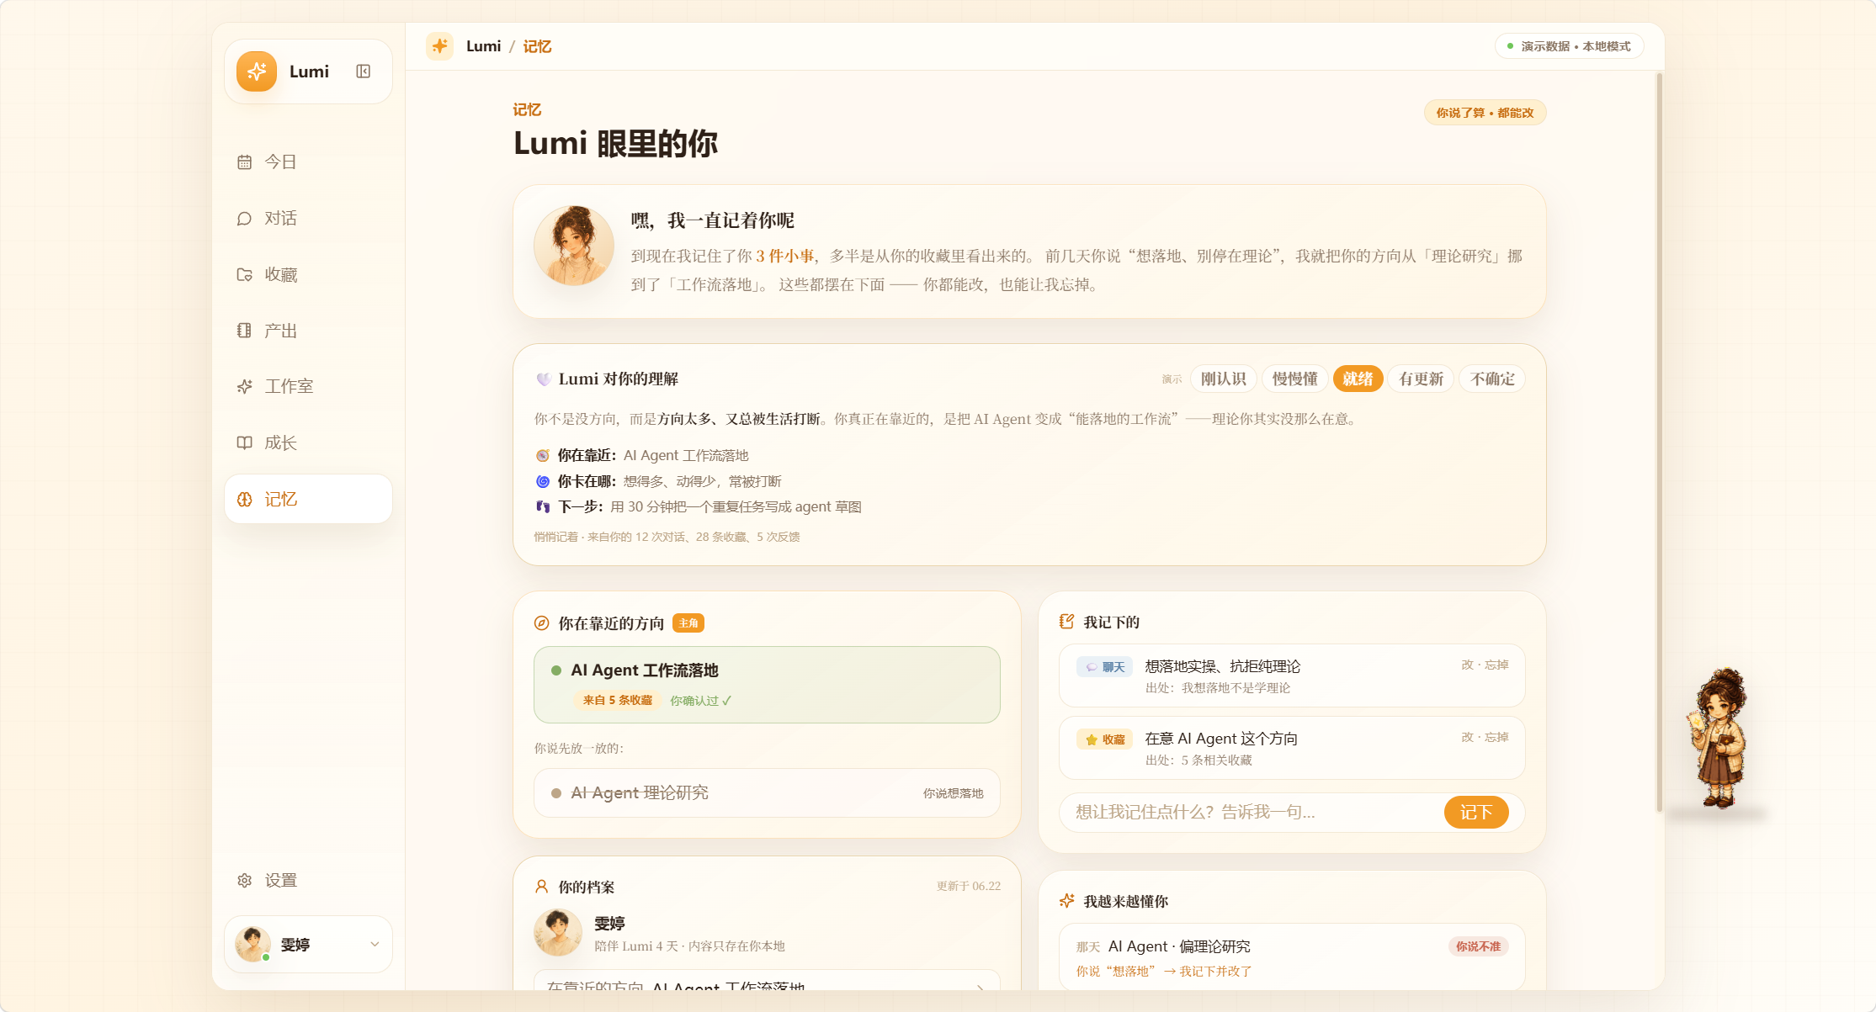1876x1012 pixels.
Task: Select the 记忆 sidebar item
Action: (x=308, y=500)
